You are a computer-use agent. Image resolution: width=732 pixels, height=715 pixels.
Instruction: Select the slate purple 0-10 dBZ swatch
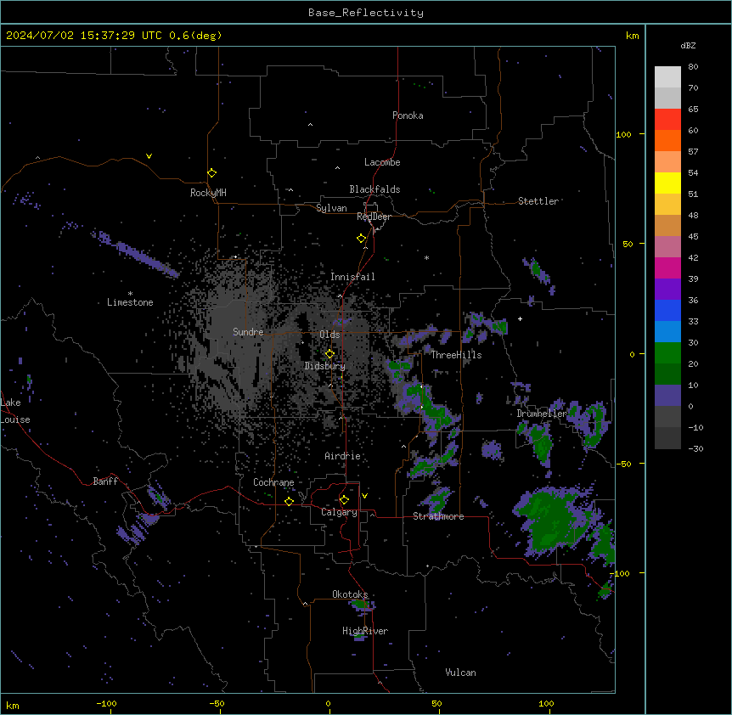[667, 396]
